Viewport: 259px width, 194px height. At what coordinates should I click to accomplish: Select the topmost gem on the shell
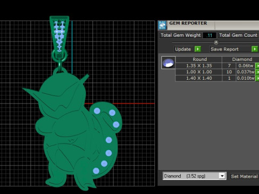coord(97,111)
